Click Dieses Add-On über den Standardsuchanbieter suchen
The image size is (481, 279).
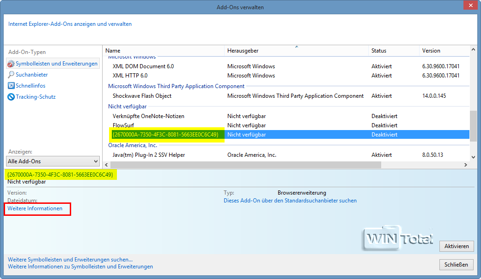(x=290, y=201)
